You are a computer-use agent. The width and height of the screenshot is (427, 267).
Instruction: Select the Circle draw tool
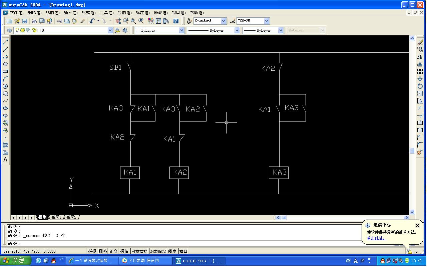[5, 86]
